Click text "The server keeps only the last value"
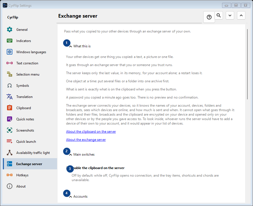Screen dimensions: 253x206 [x=92, y=73]
